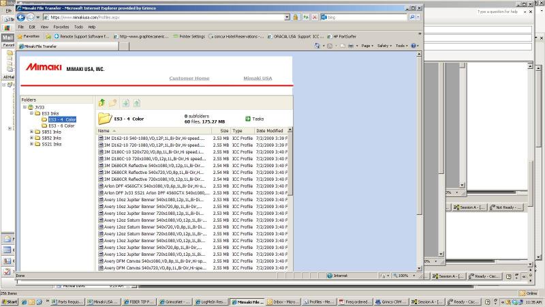Click the Upload green arrow icon

(x=137, y=103)
